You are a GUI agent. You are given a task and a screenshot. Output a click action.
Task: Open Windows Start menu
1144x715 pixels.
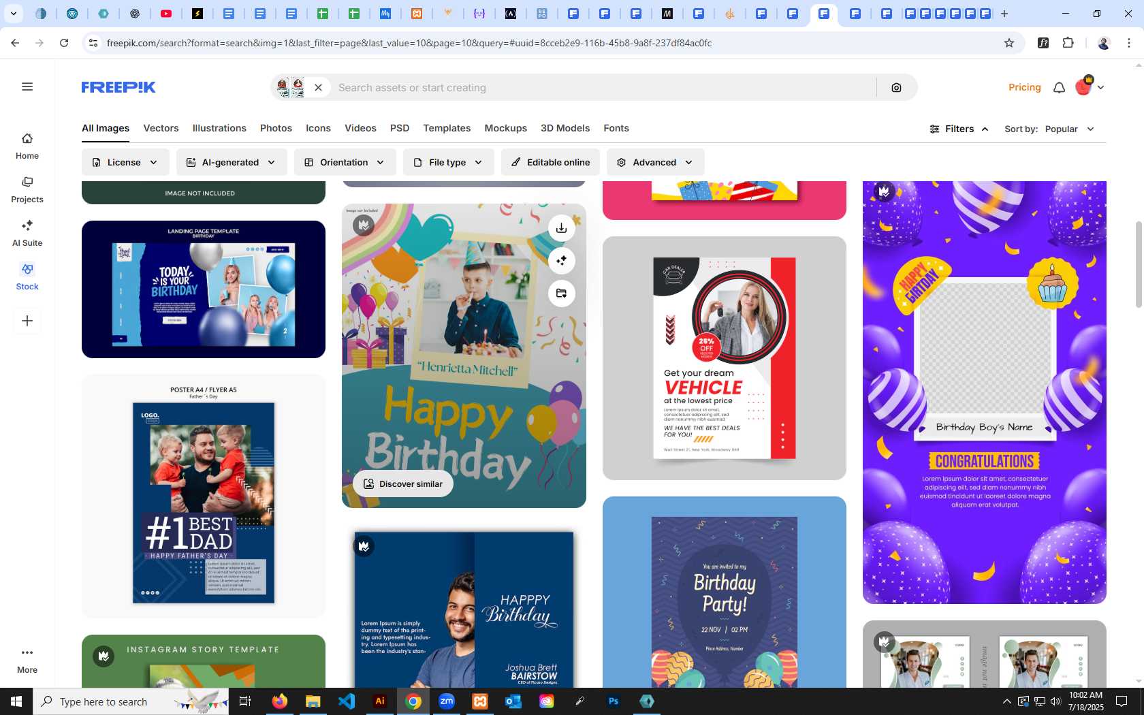16,701
